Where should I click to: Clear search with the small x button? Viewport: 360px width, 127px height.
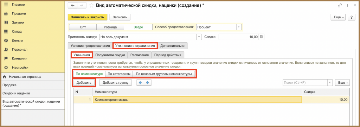[330, 83]
